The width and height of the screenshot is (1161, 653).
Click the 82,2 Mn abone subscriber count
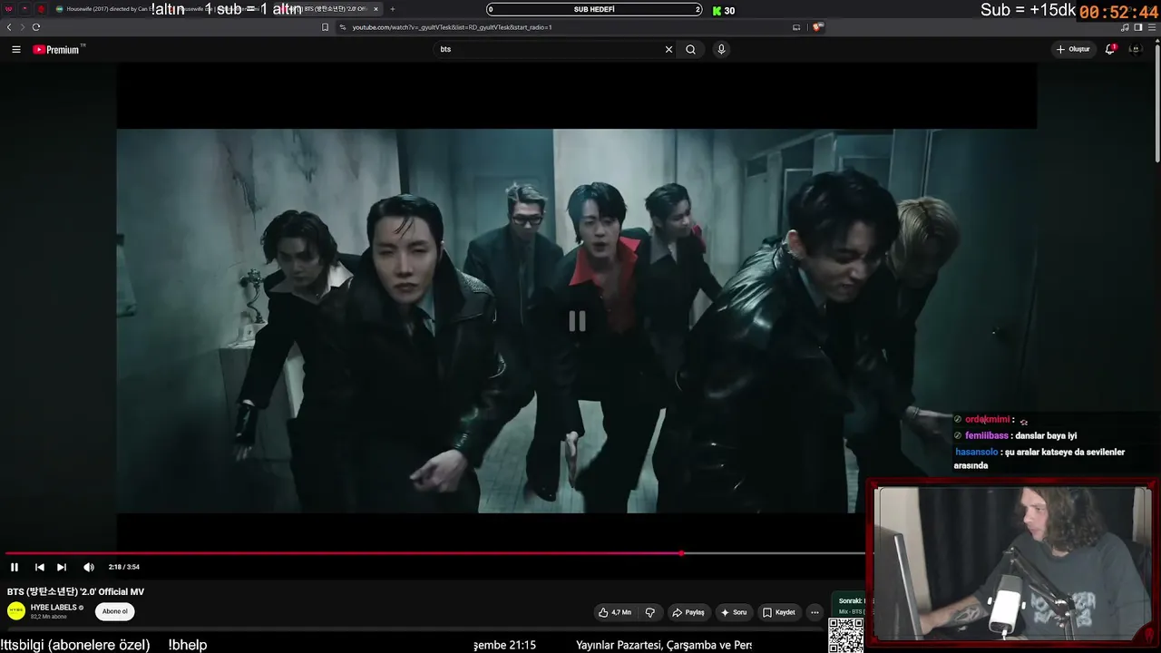coord(49,617)
